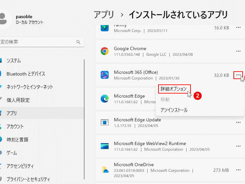Image resolution: width=245 pixels, height=184 pixels.
Task: Click the pasoble account name
Action: [x=24, y=16]
